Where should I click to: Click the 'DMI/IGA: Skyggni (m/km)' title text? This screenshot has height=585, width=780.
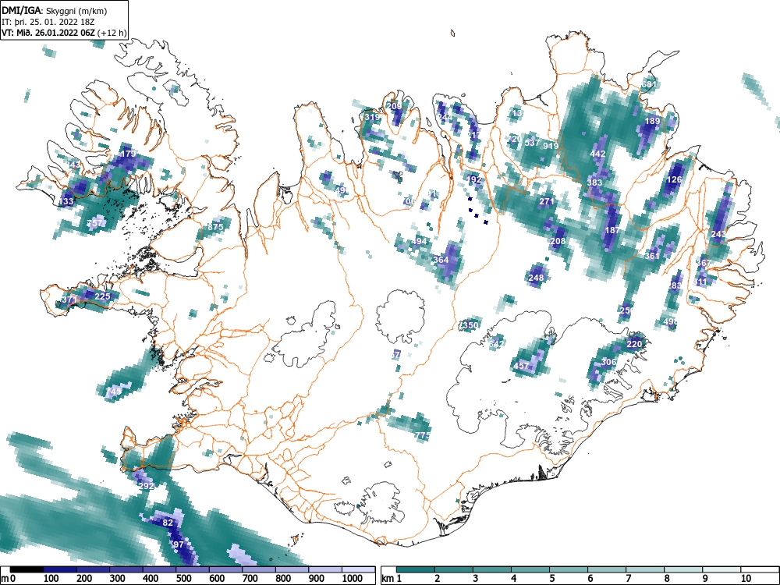55,10
